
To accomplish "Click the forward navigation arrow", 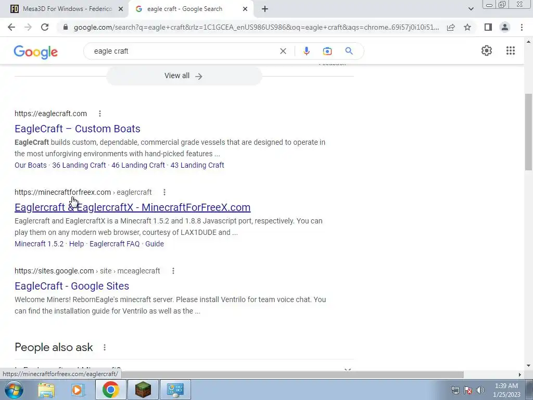I will (x=28, y=27).
